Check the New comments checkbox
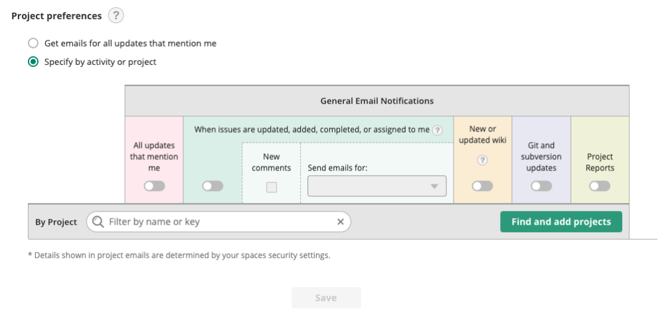670x321 pixels. tap(272, 187)
